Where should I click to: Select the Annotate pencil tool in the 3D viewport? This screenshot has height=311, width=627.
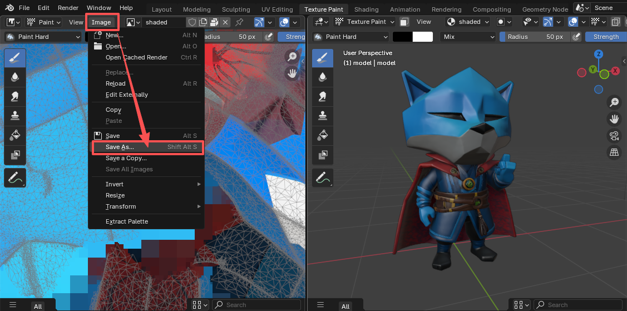323,177
